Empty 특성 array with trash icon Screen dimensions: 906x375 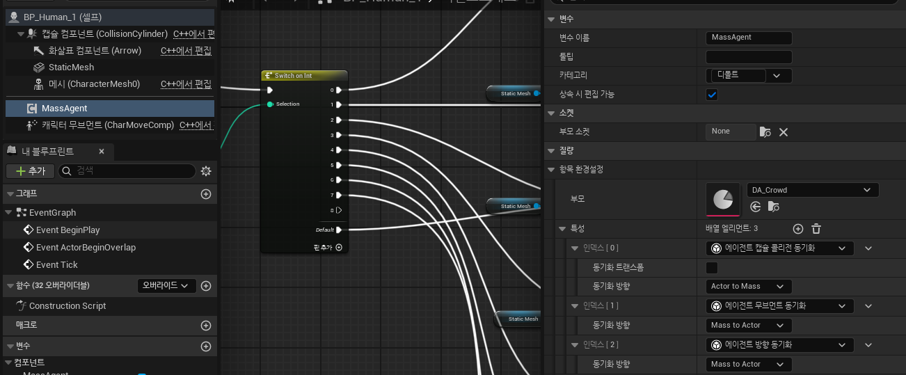[x=816, y=229]
